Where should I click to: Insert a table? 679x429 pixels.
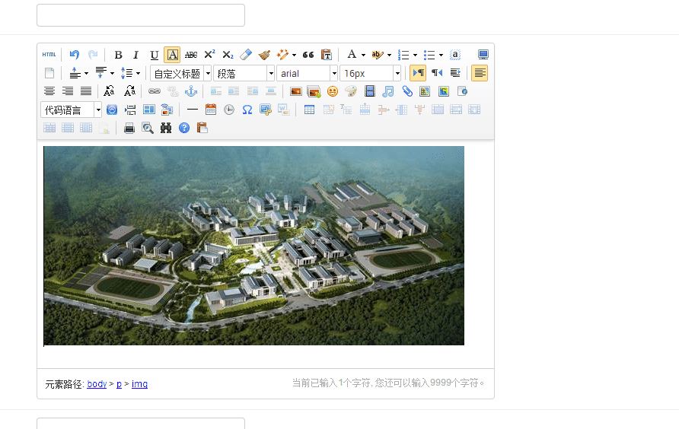tap(309, 110)
